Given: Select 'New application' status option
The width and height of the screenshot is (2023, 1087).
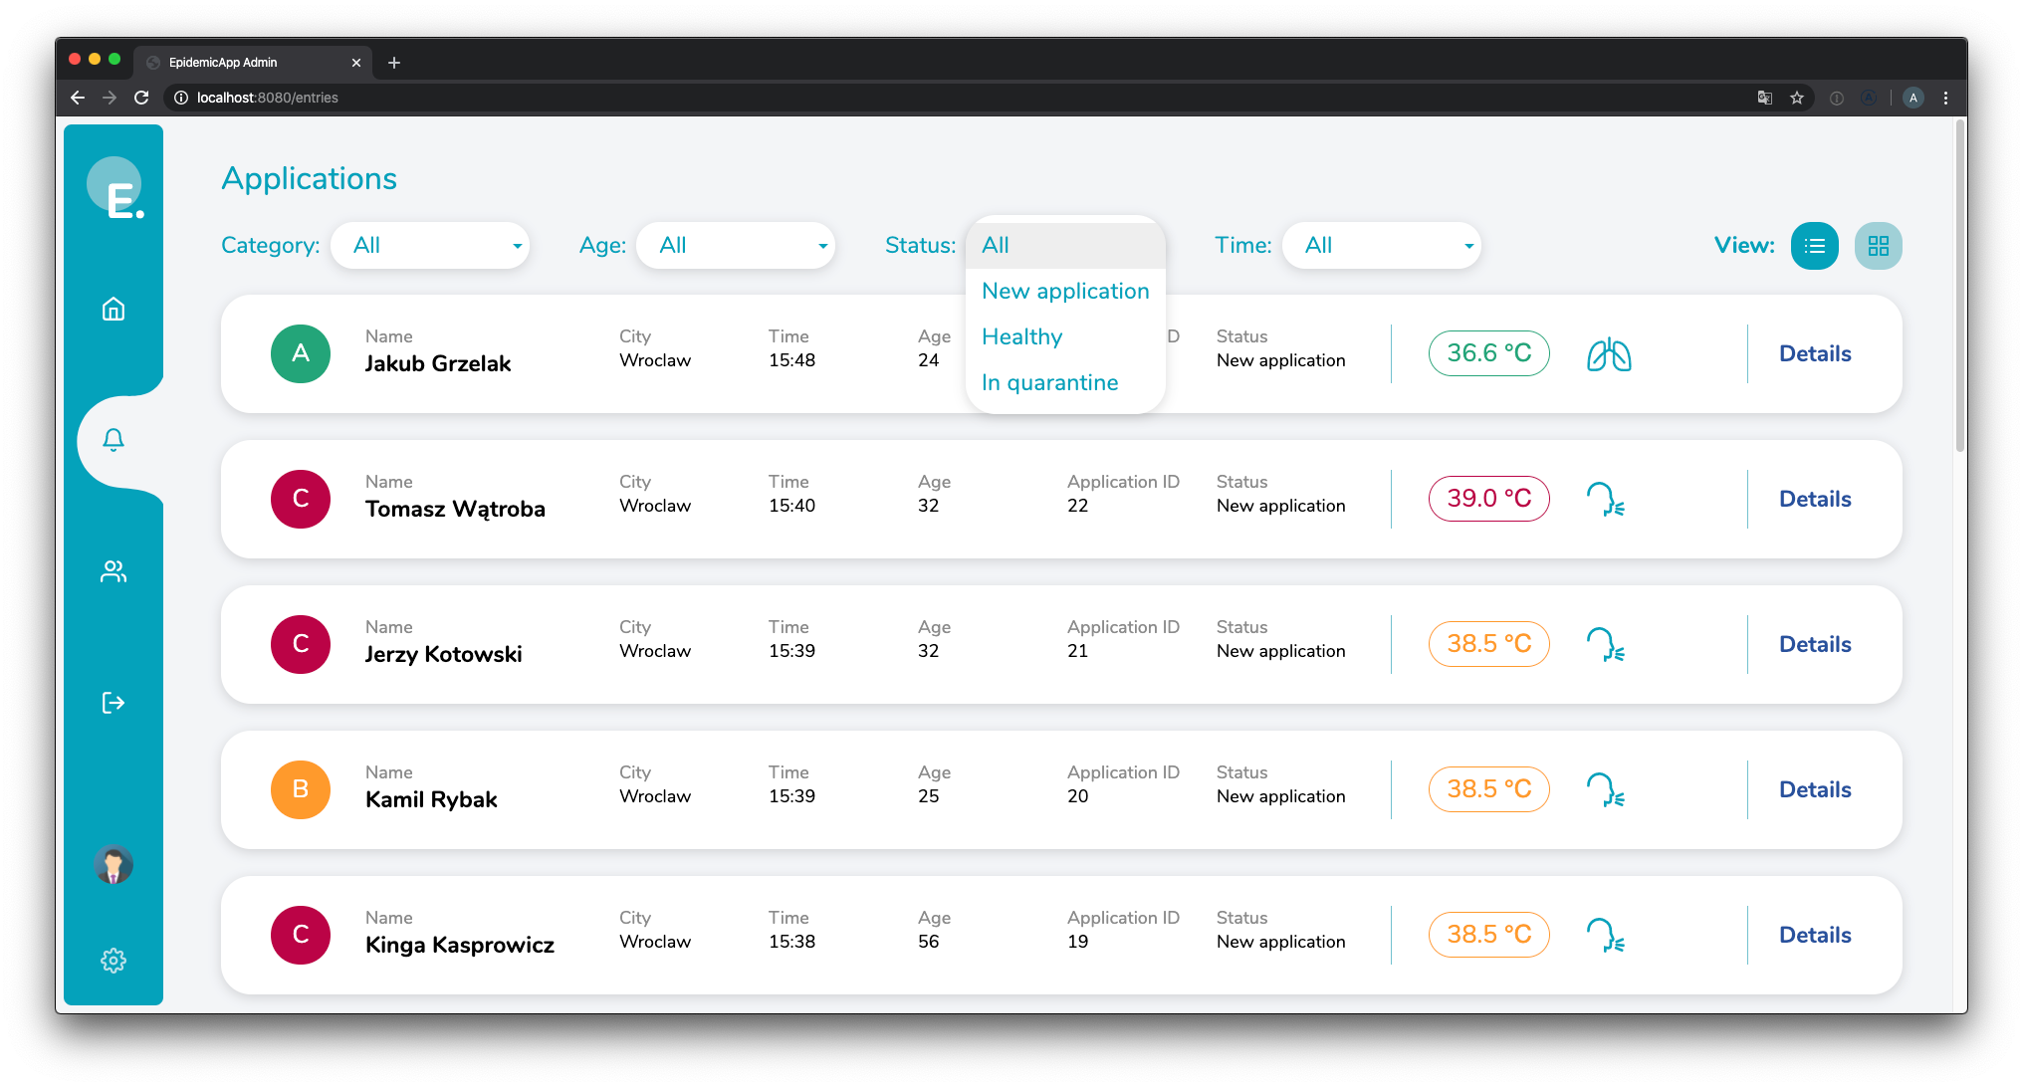Looking at the screenshot, I should (1065, 292).
